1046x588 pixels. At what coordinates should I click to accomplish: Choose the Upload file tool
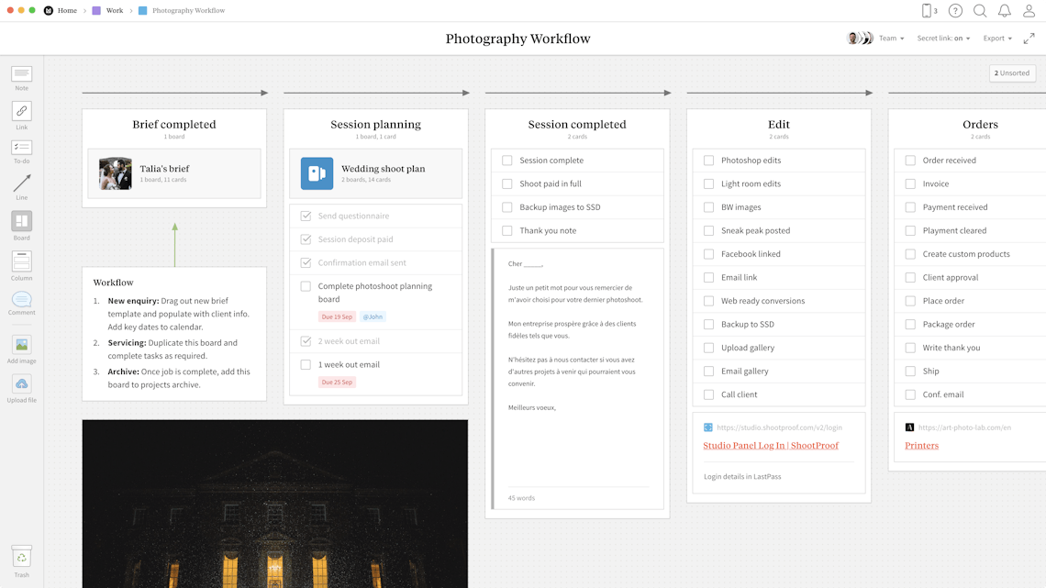[x=21, y=389]
